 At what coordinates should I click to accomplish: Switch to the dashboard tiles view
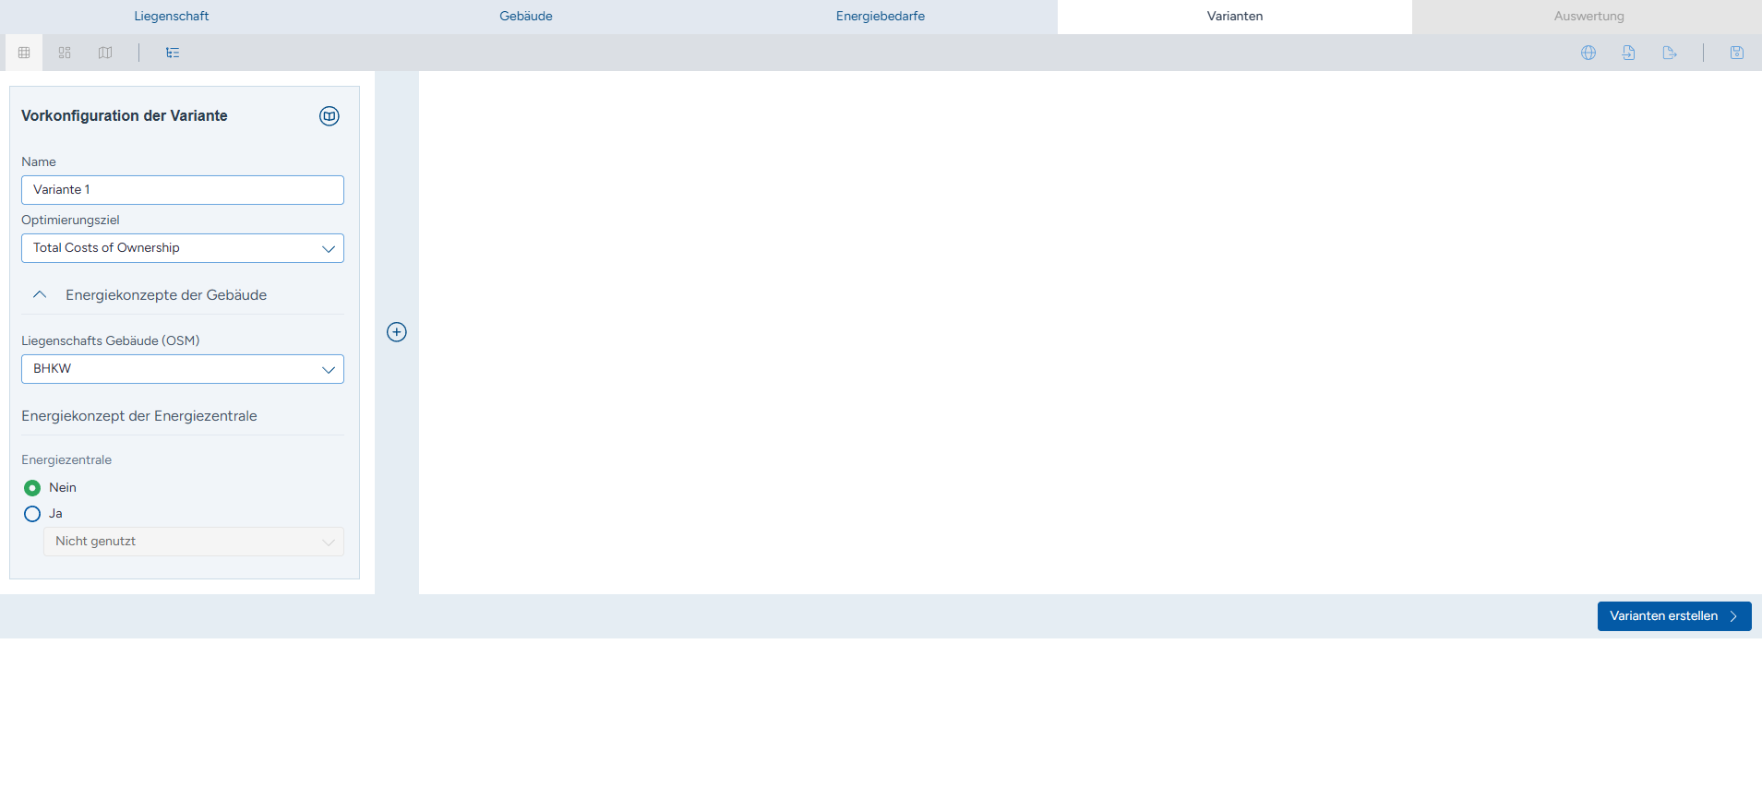coord(65,53)
